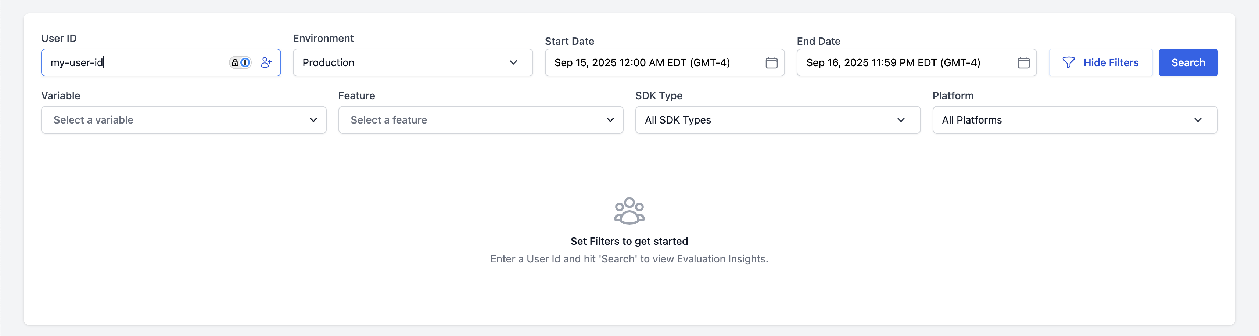Click the people group icon above Set Filters
This screenshot has width=1259, height=336.
[629, 211]
